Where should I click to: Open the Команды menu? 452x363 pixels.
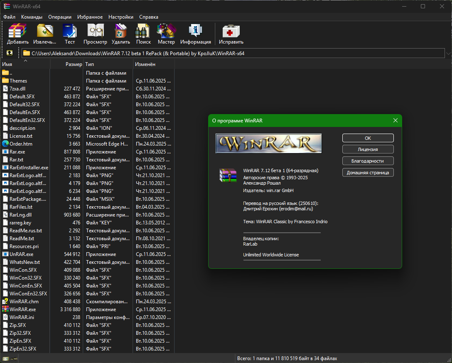pos(32,17)
